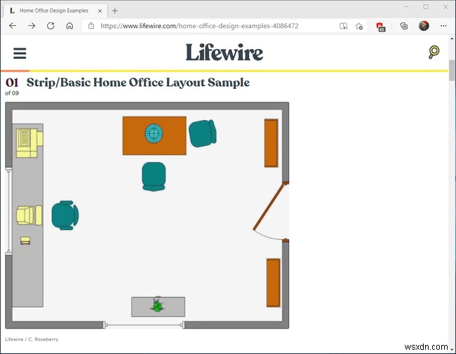The image size is (456, 354).
Task: Open the Lifewire hamburger menu
Action: (x=20, y=53)
